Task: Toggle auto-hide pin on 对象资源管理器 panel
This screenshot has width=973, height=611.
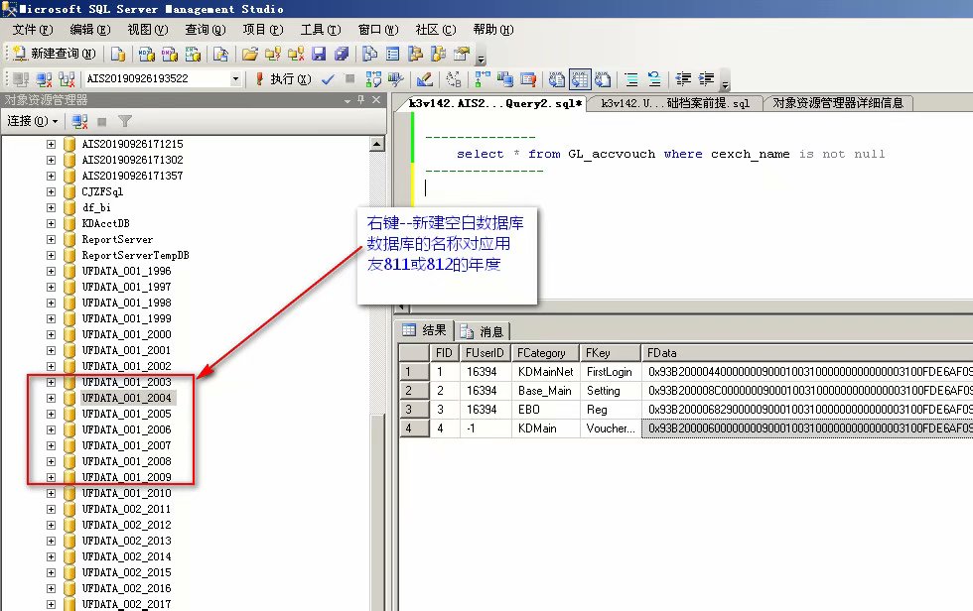Action: point(361,100)
